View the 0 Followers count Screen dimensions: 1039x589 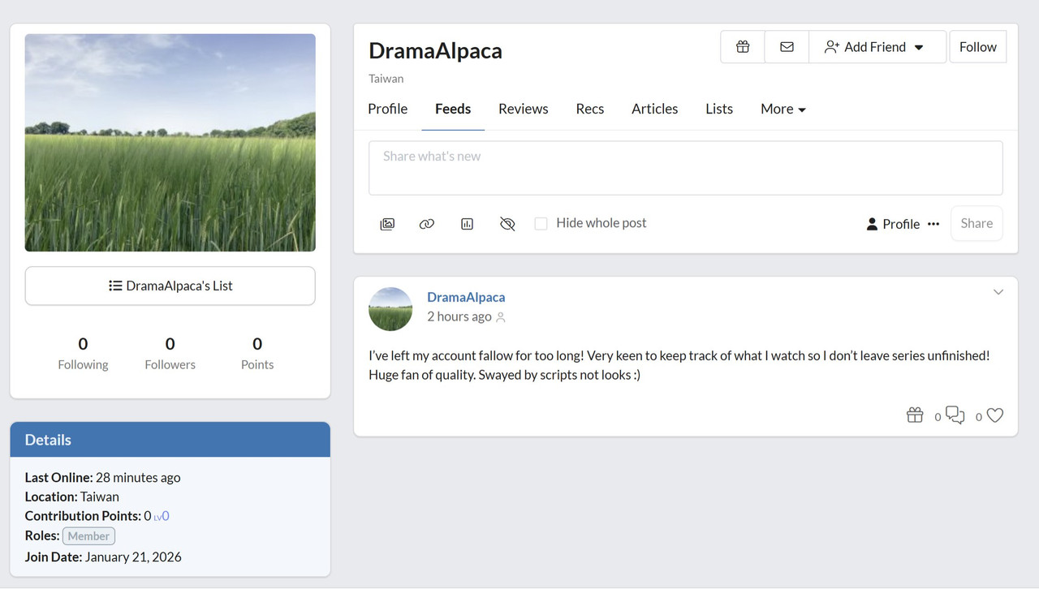[x=170, y=353]
